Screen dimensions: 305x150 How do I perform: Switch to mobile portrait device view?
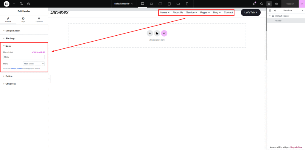pyautogui.click(x=187, y=4)
